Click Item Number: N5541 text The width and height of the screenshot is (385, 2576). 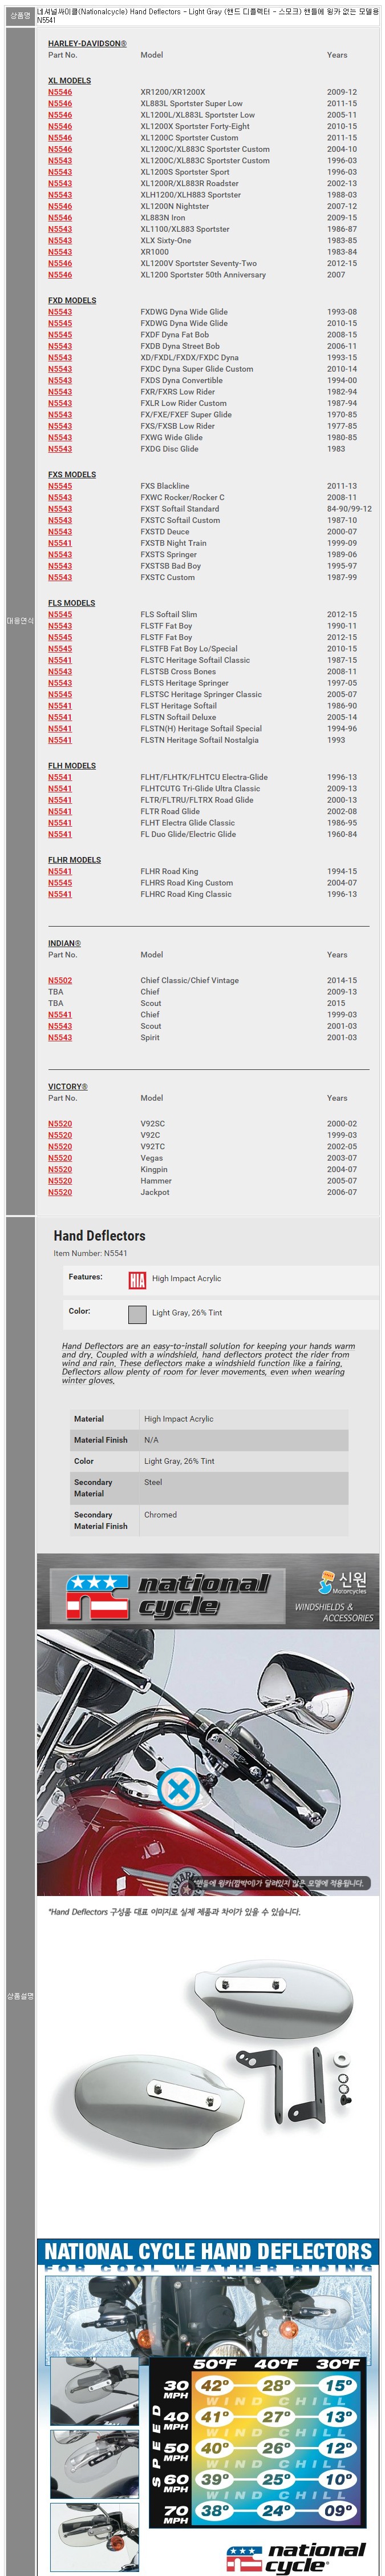pyautogui.click(x=90, y=1253)
